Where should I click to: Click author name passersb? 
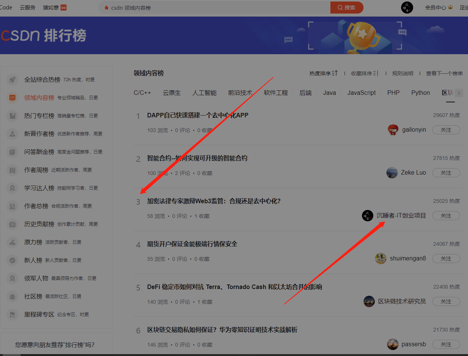coord(414,344)
